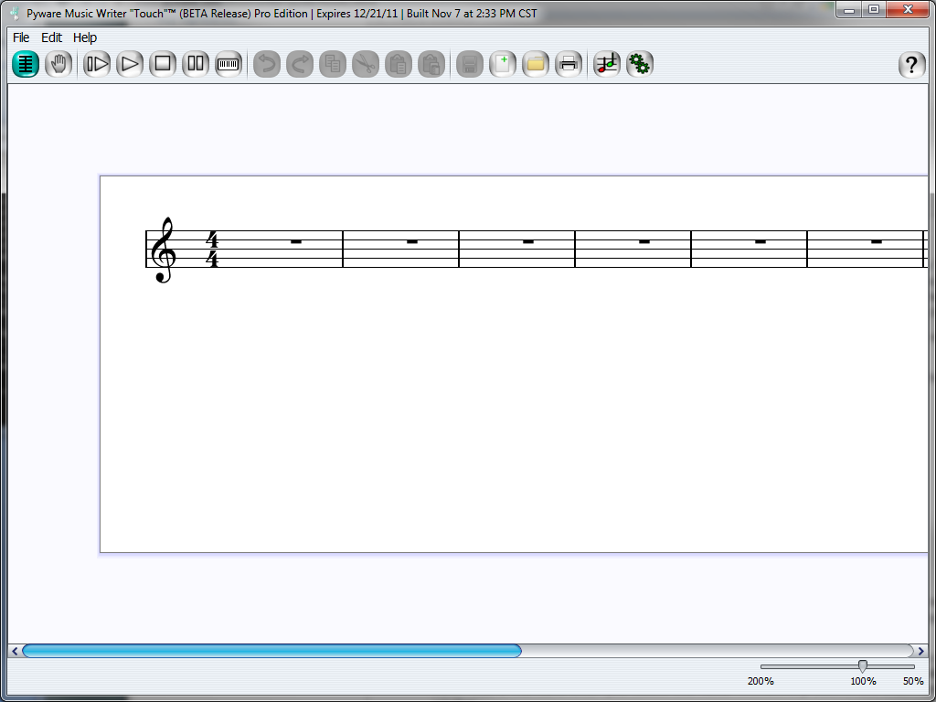This screenshot has width=936, height=702.
Task: Click the treble clef on staff
Action: [164, 250]
